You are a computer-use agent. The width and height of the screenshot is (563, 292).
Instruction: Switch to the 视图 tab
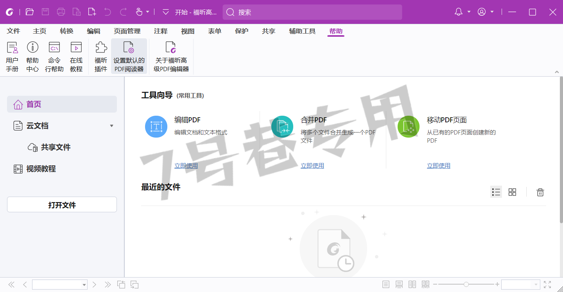pos(188,31)
